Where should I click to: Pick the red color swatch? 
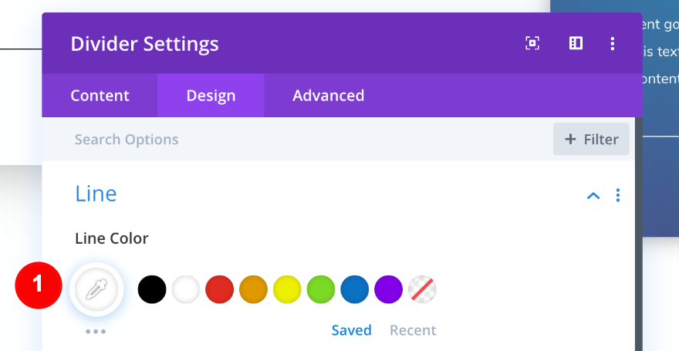[x=220, y=289]
